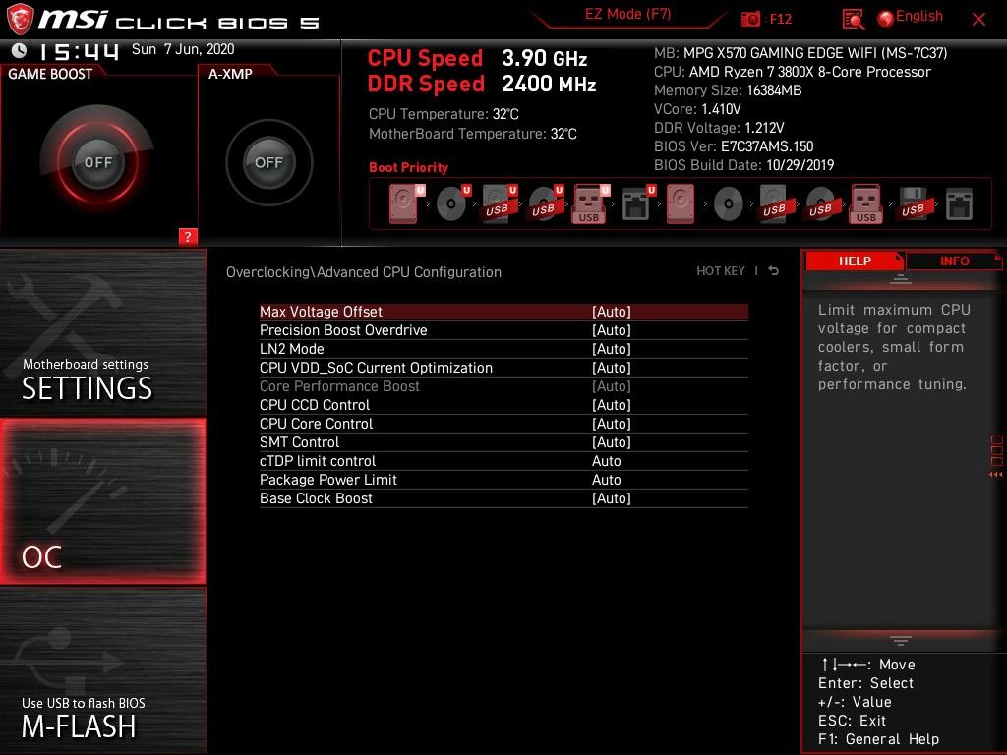Open CPU Core Control [Auto] value
This screenshot has width=1007, height=755.
point(612,423)
